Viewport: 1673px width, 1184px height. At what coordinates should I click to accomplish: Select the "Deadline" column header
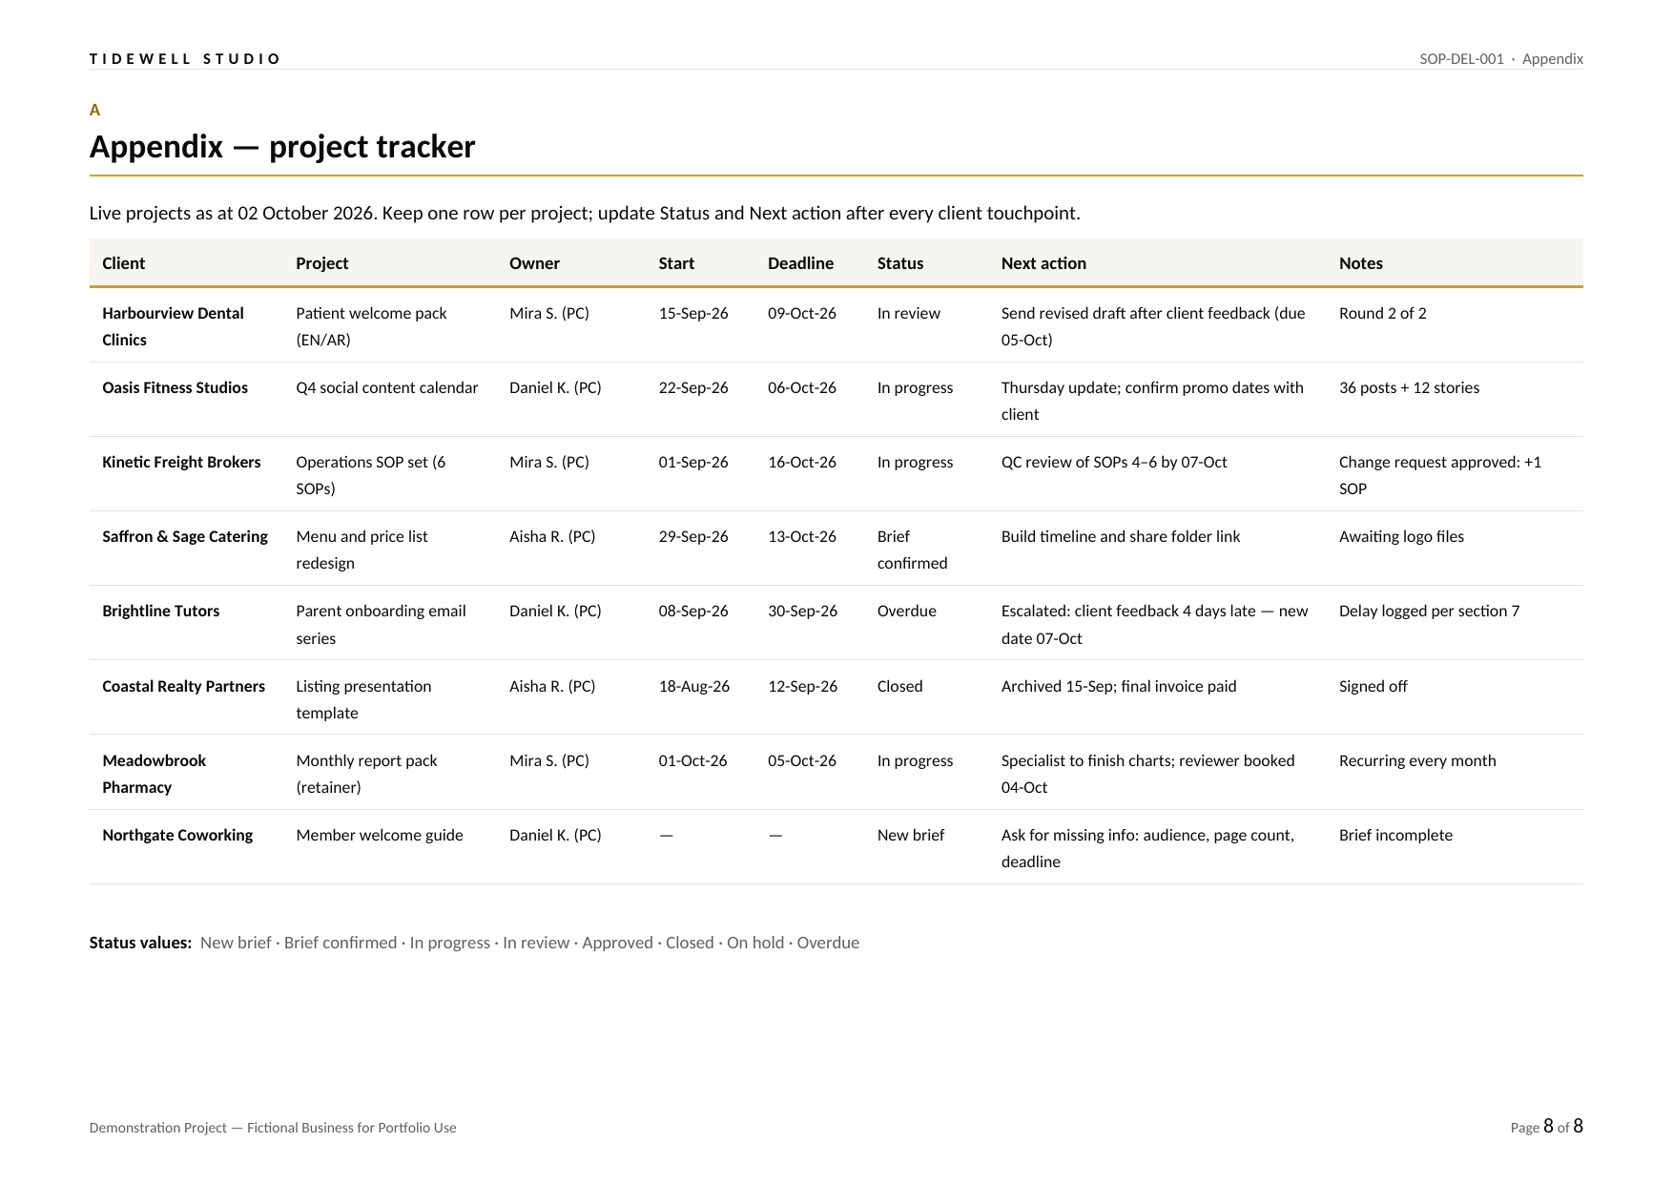[x=800, y=263]
